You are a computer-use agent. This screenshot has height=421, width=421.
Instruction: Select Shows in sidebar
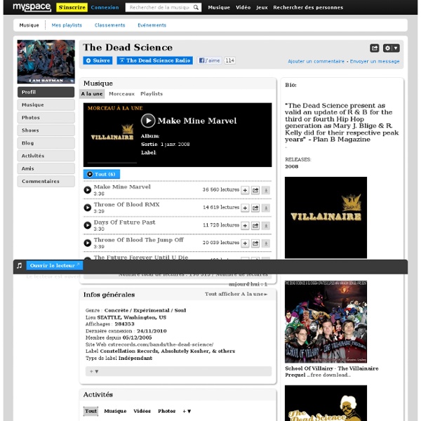[46, 131]
